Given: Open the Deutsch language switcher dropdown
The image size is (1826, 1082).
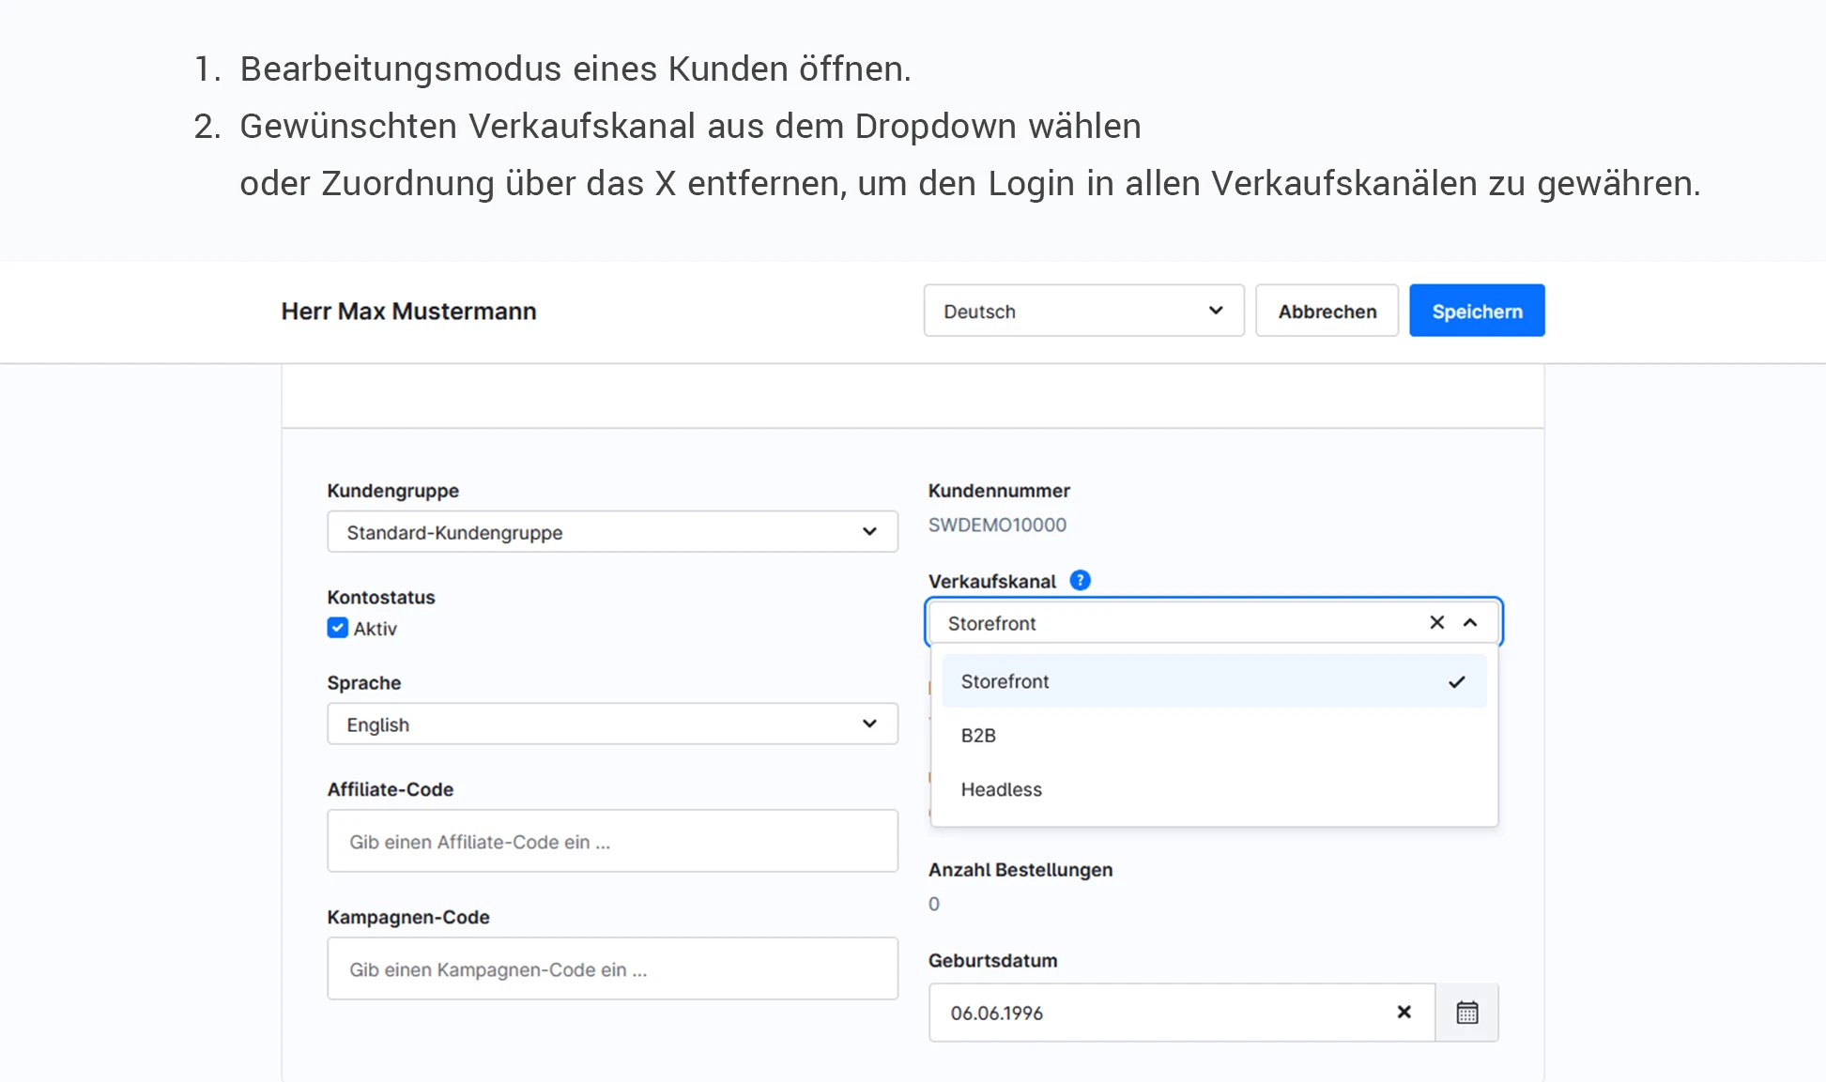Looking at the screenshot, I should (1083, 311).
